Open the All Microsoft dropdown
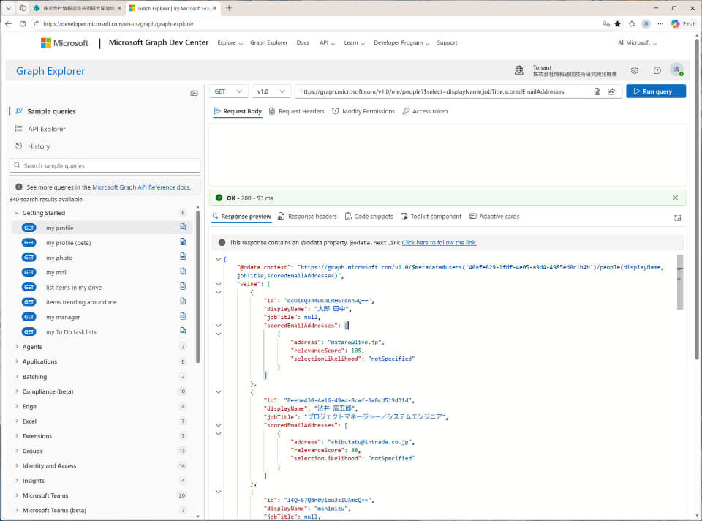This screenshot has width=702, height=521. 637,43
